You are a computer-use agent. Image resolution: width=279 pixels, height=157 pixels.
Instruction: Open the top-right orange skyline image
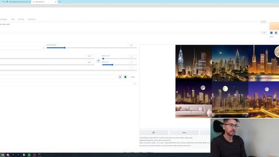coord(263,63)
